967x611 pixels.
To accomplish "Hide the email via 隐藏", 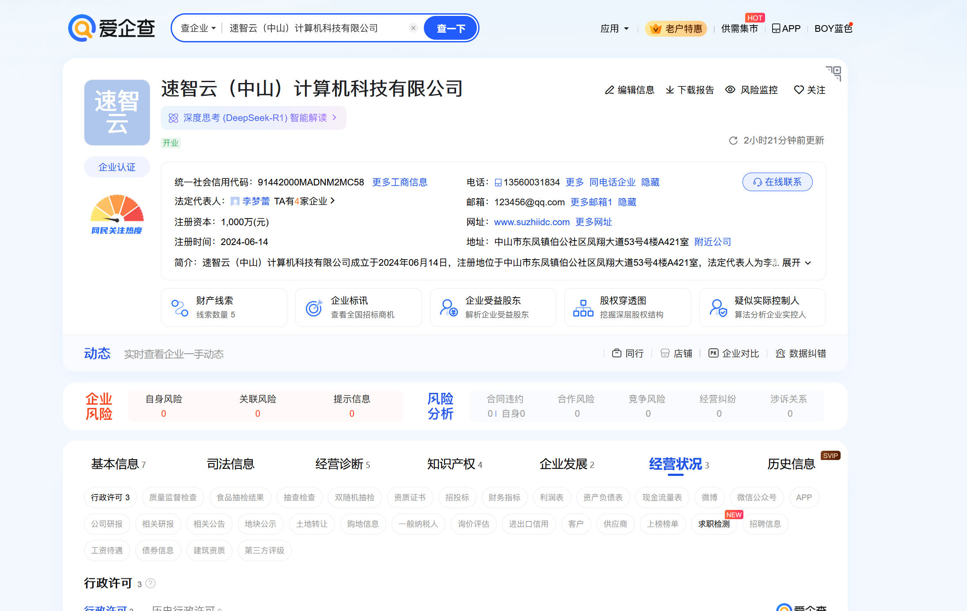I will click(x=627, y=202).
